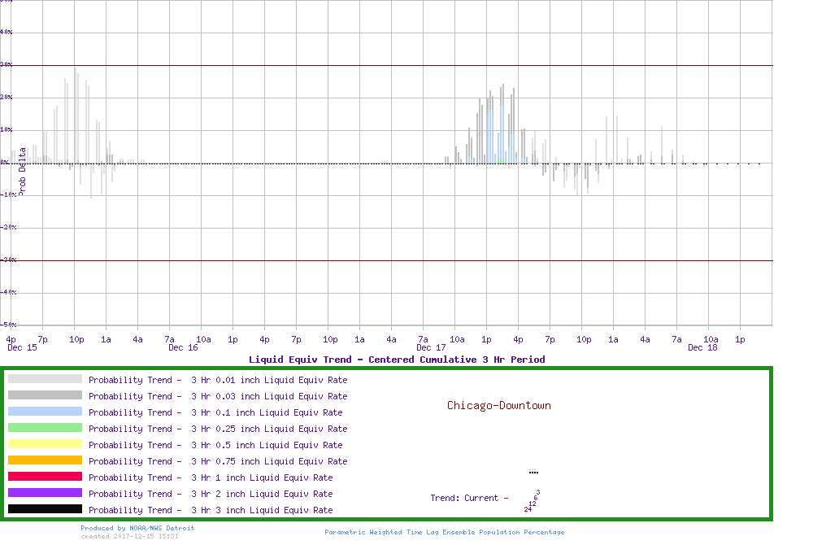
Task: Click 'Produced by NOAA/NWS Detroit' text
Action: point(137,528)
